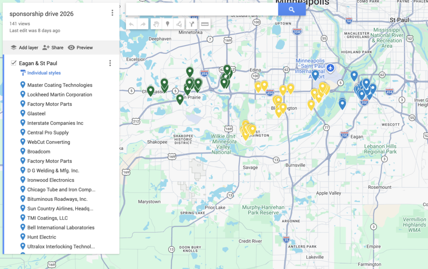Click the Share button
This screenshot has height=269, width=428.
point(53,48)
